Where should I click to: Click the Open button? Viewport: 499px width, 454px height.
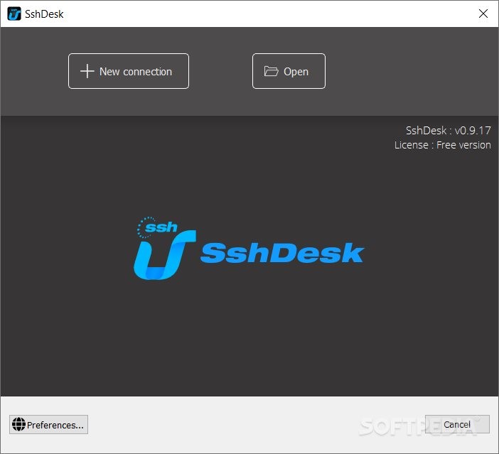pos(289,71)
